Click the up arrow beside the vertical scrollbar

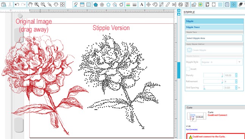tap(179, 14)
